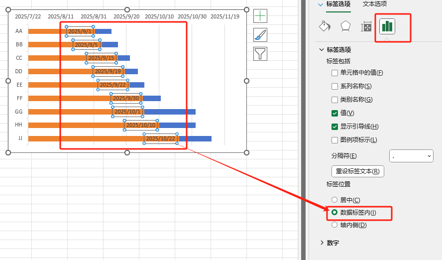This screenshot has width=442, height=260.
Task: Click category label AA
Action: 19,31
